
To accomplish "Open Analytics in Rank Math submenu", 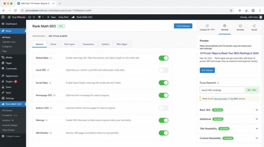I will click(x=6, y=120).
